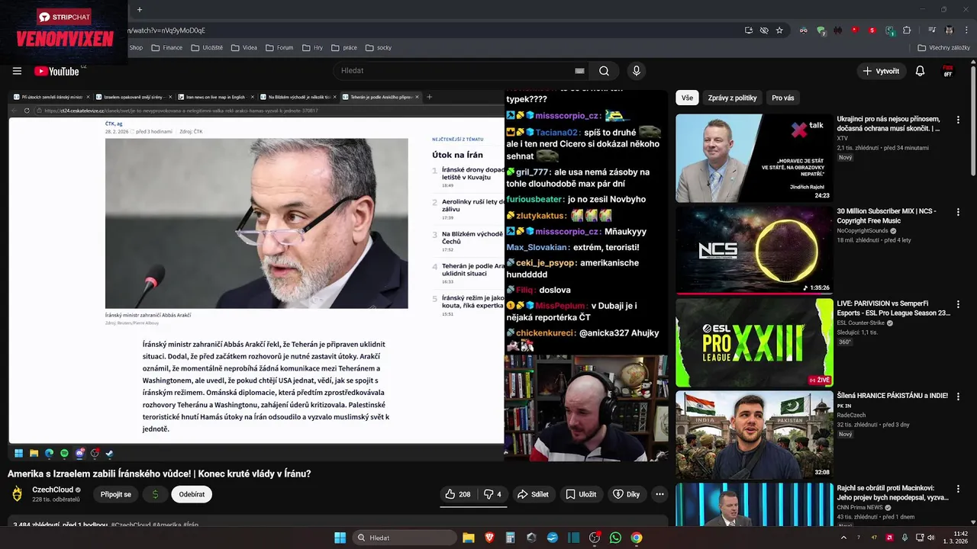Open the system volume speaker icon
This screenshot has width=977, height=549.
coord(930,538)
